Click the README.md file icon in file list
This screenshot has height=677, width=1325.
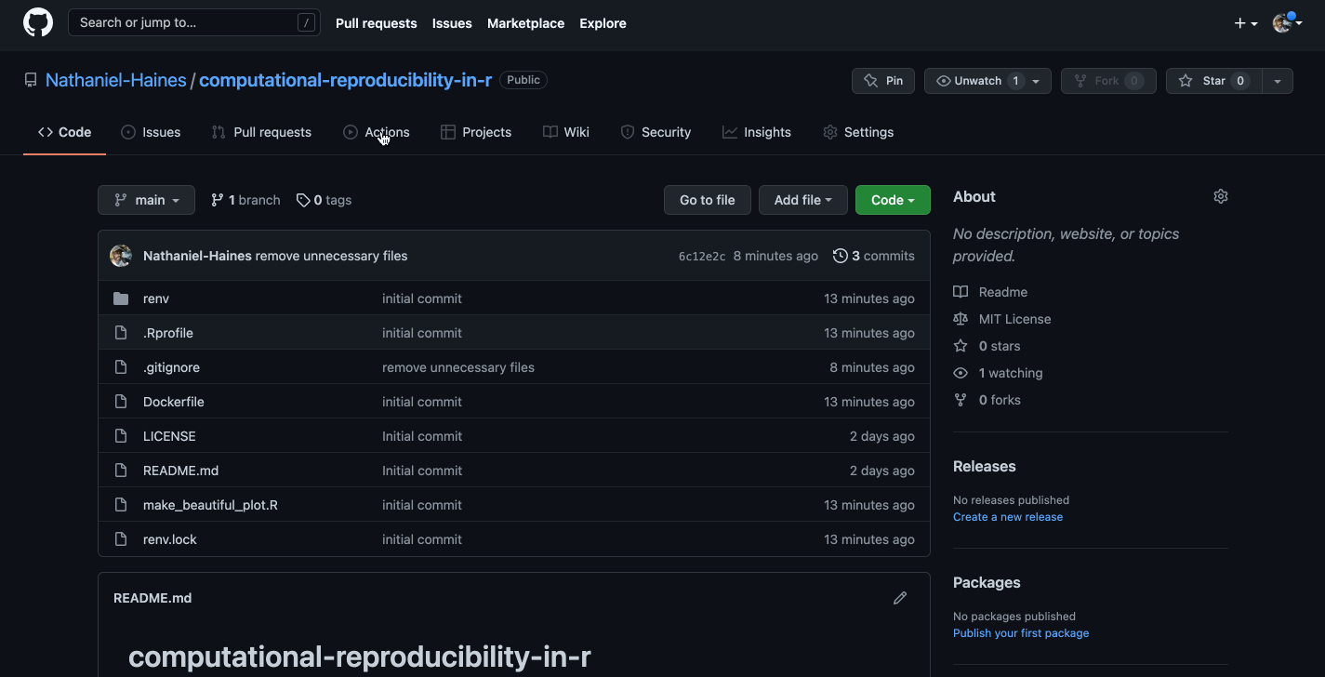click(x=121, y=471)
